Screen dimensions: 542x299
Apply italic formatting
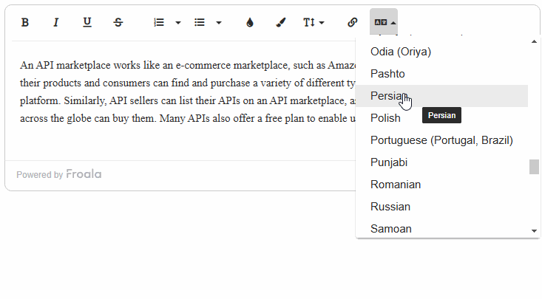pyautogui.click(x=55, y=22)
